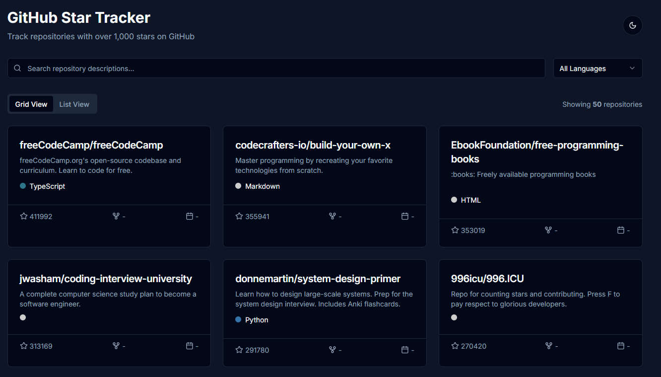Click the Showing 50 repositories text
Screen dimensions: 661x377
click(602, 104)
